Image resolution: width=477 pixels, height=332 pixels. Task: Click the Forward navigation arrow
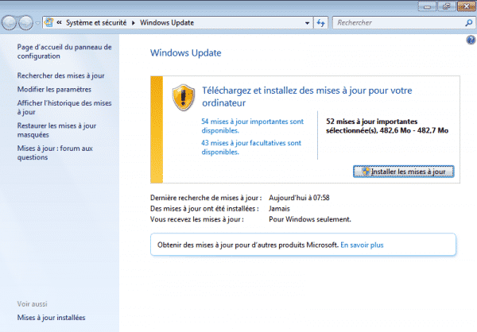tap(26, 23)
